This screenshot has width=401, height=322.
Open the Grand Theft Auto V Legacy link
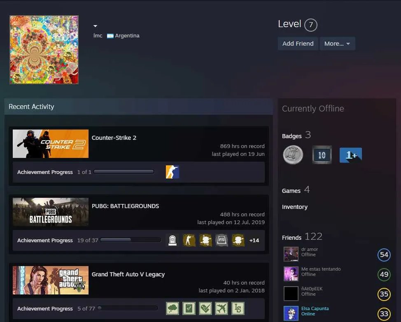pos(128,274)
